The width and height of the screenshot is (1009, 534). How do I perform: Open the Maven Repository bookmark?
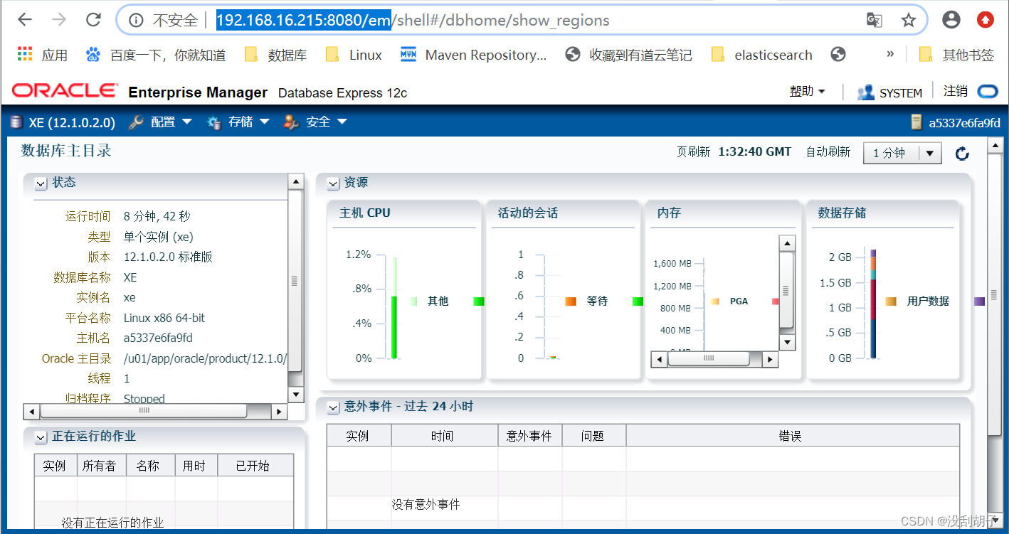click(x=474, y=55)
